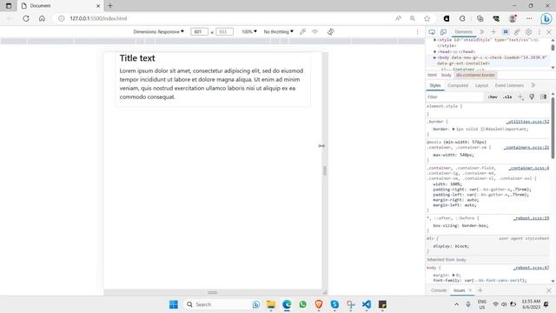This screenshot has width=556, height=313.
Task: Open the Console drawer tab
Action: [439, 290]
